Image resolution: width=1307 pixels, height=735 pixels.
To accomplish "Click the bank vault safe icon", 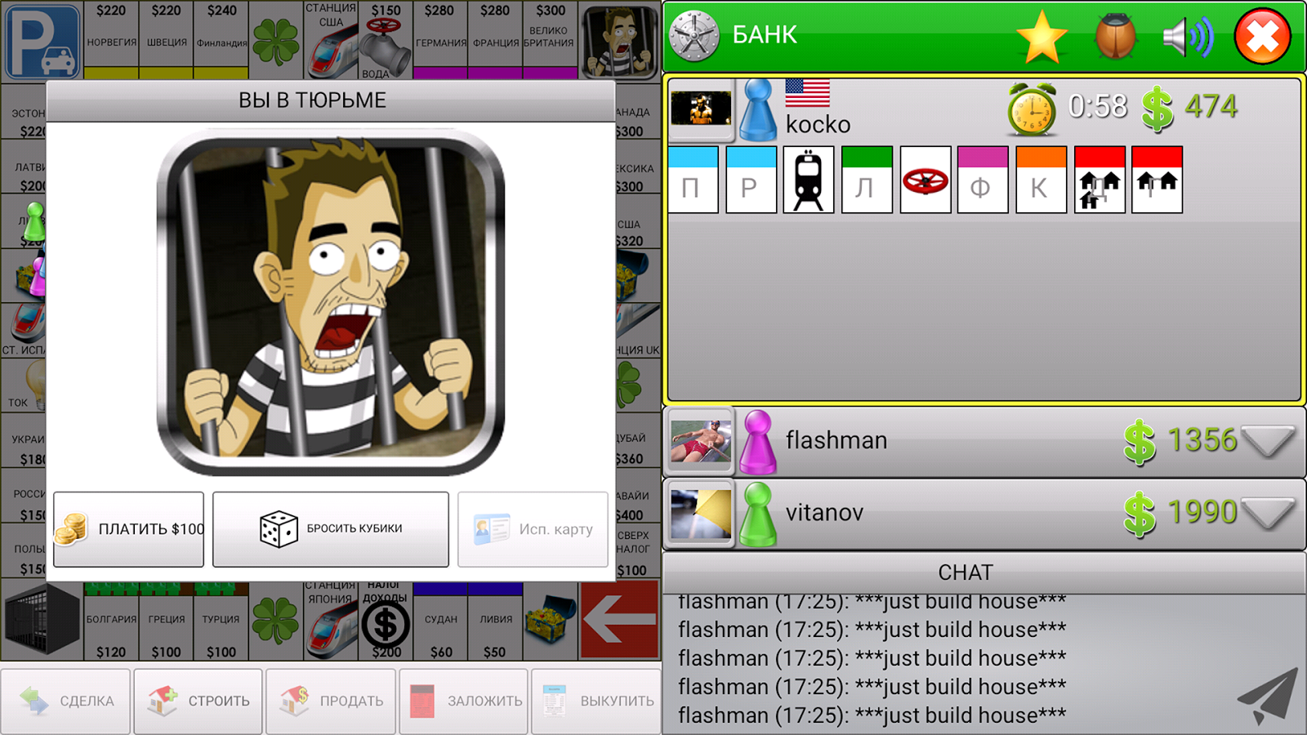I will [x=694, y=36].
